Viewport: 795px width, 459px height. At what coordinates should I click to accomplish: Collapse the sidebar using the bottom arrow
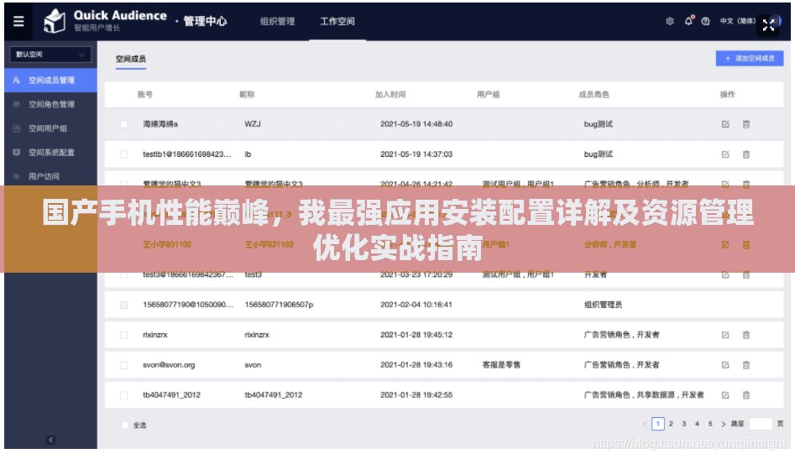click(50, 440)
